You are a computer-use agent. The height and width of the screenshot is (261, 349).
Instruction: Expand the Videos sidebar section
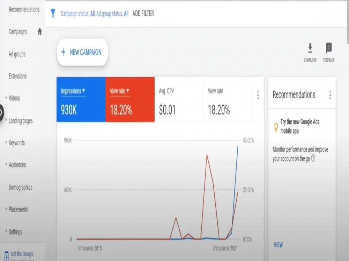click(x=6, y=98)
